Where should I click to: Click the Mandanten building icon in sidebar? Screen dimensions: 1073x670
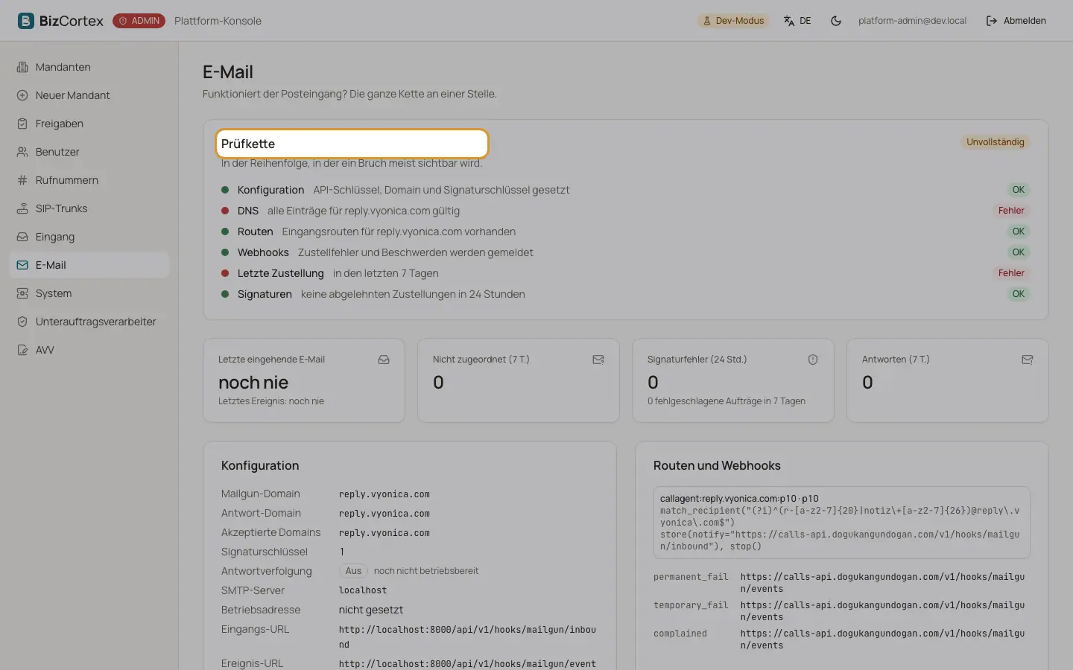tap(22, 67)
